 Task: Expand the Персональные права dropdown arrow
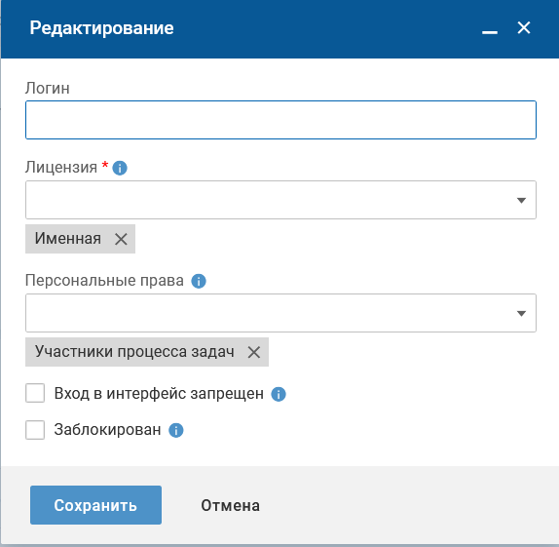tap(521, 313)
